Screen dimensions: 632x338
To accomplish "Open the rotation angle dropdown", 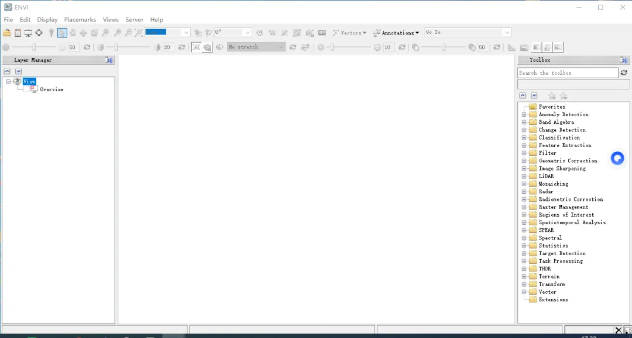I will pos(248,33).
